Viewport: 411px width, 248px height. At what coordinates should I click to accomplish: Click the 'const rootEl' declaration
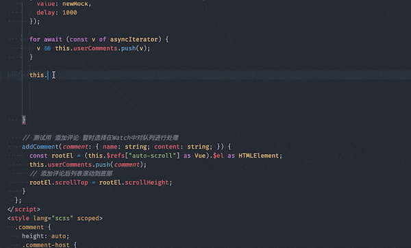51,156
